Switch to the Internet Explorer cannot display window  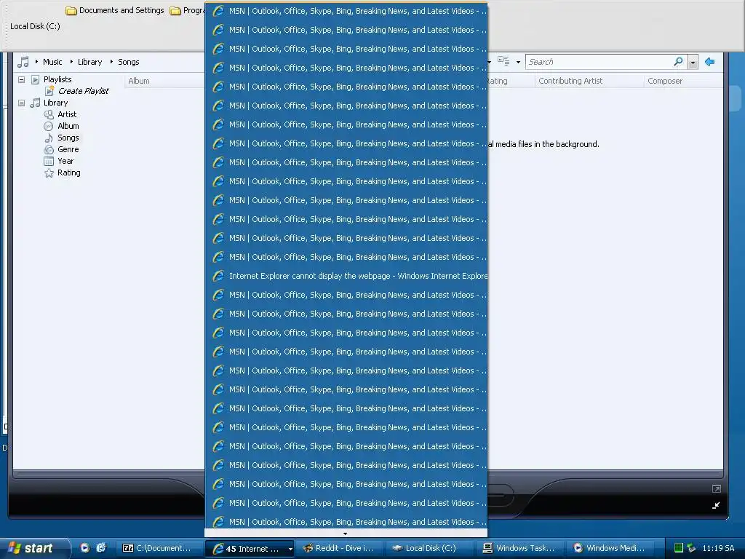[x=346, y=276]
